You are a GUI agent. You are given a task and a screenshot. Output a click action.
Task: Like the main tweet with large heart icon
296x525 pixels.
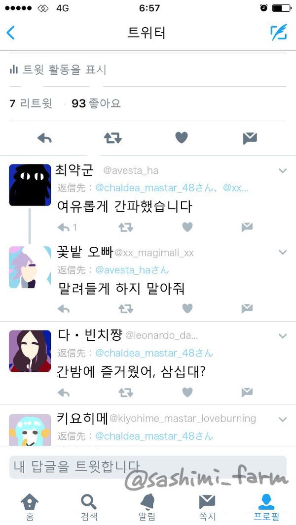pos(182,137)
